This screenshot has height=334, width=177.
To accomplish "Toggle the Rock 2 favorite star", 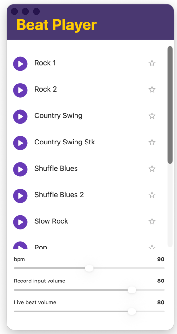I will (x=152, y=89).
